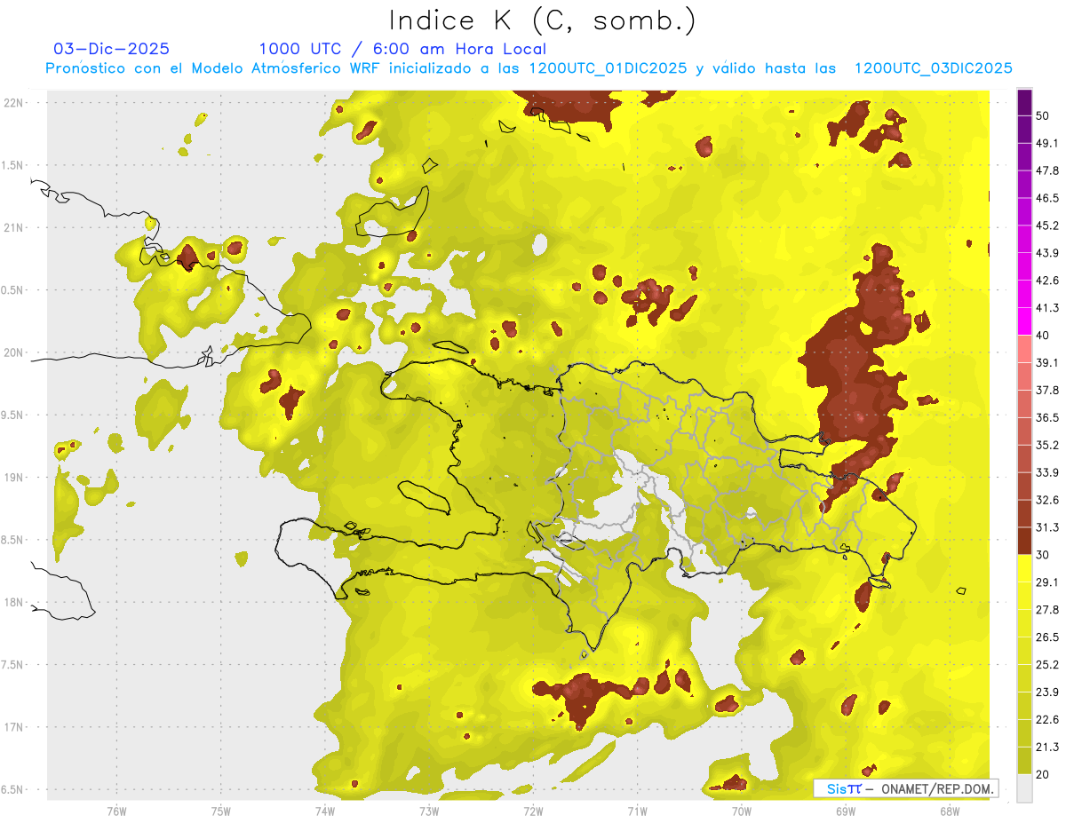Click the latitude axis label "17N"
The width and height of the screenshot is (1066, 823).
click(x=13, y=728)
